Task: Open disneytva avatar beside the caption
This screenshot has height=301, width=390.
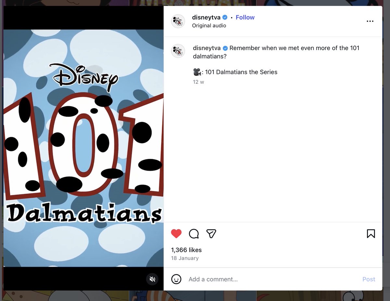Action: [x=178, y=51]
